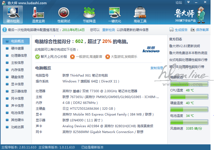Open the 硬件检测 hardware detection module
This screenshot has width=214, height=150.
tap(13, 14)
